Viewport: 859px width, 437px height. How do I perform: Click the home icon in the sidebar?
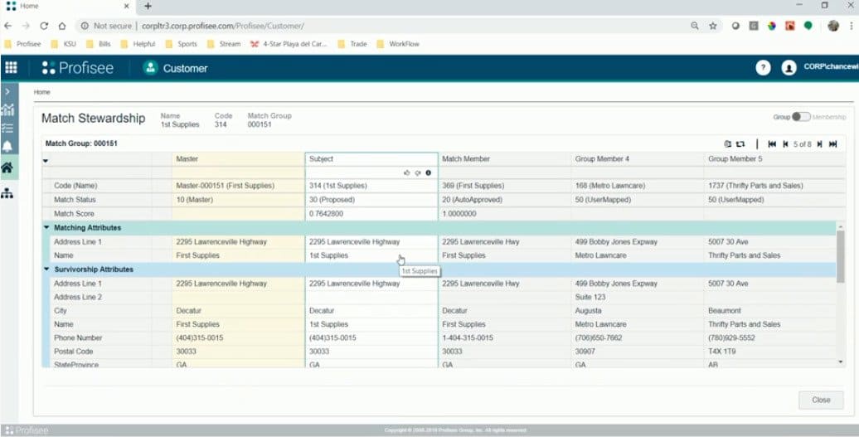(7, 168)
